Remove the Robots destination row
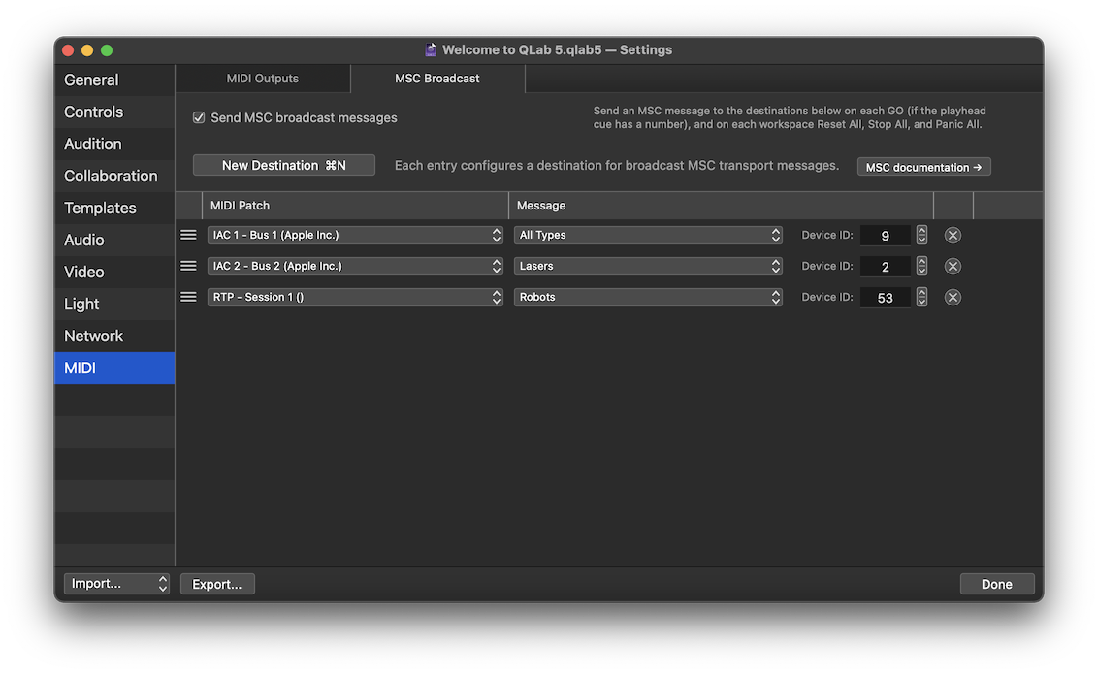The width and height of the screenshot is (1098, 674). [x=952, y=296]
